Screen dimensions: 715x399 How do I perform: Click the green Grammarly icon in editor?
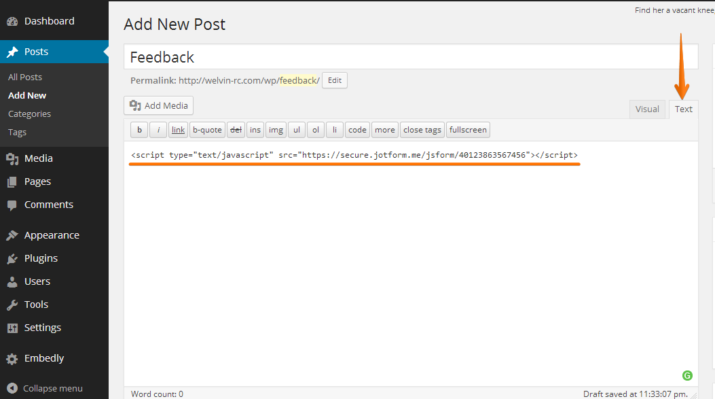tap(687, 375)
